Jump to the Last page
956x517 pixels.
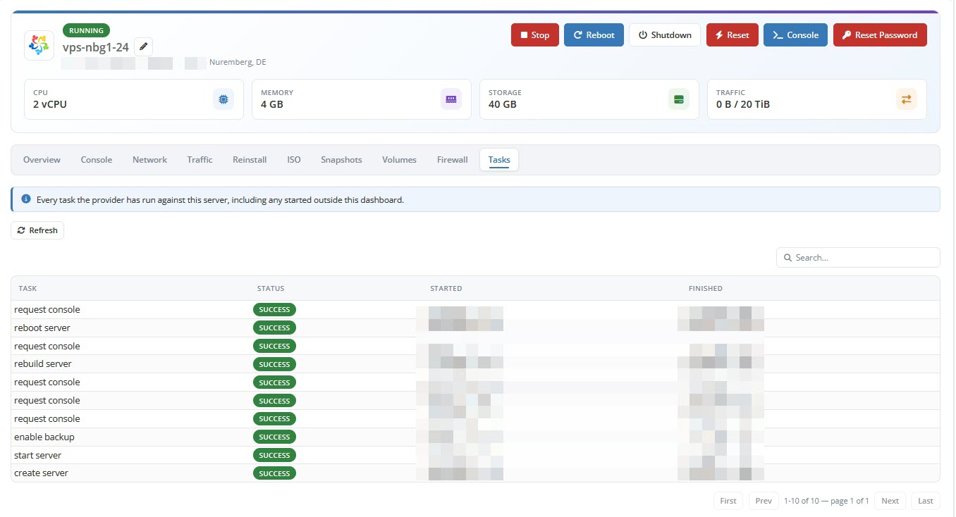click(x=926, y=501)
